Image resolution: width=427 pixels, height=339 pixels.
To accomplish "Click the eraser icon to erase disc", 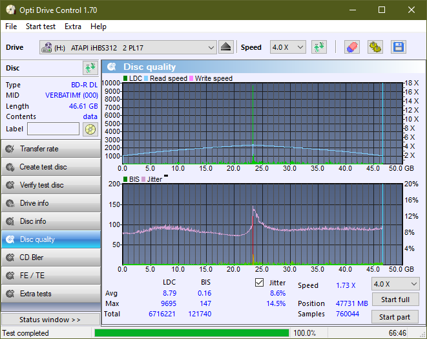I will click(x=352, y=47).
